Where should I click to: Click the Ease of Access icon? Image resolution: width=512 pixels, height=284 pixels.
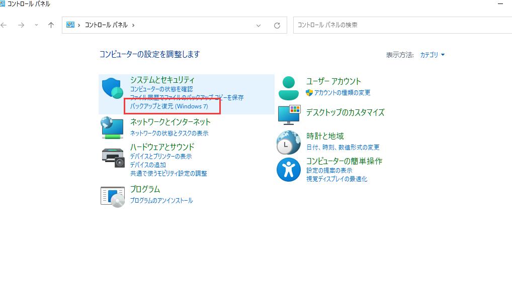pyautogui.click(x=289, y=170)
